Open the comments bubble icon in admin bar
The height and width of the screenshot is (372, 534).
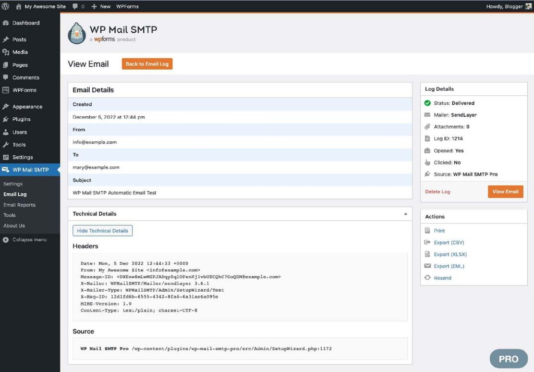75,6
